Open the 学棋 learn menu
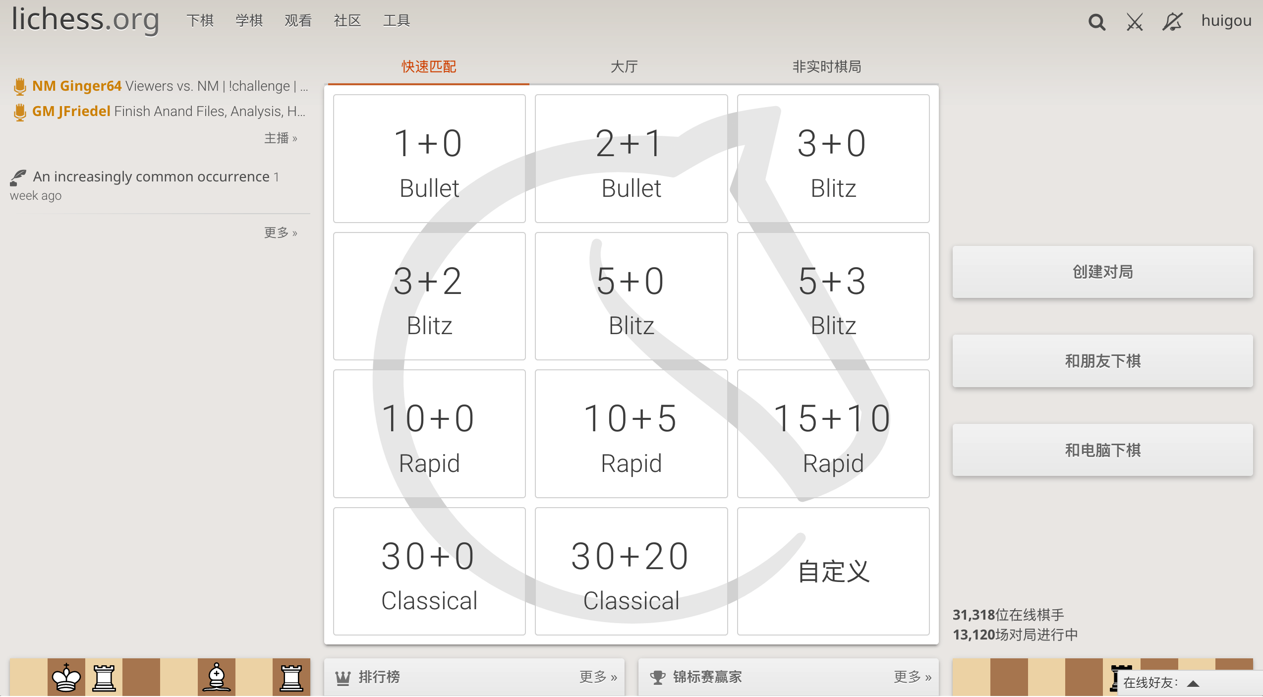 click(x=249, y=21)
